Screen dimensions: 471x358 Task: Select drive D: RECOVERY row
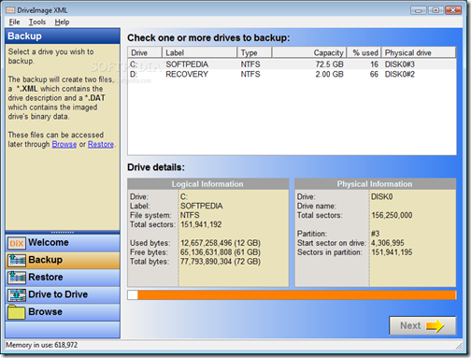pos(292,74)
